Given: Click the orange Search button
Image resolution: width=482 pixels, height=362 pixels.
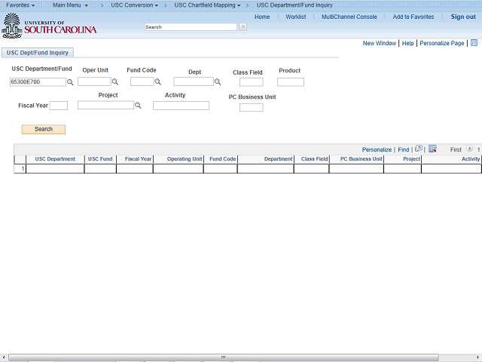Looking at the screenshot, I should 44,129.
